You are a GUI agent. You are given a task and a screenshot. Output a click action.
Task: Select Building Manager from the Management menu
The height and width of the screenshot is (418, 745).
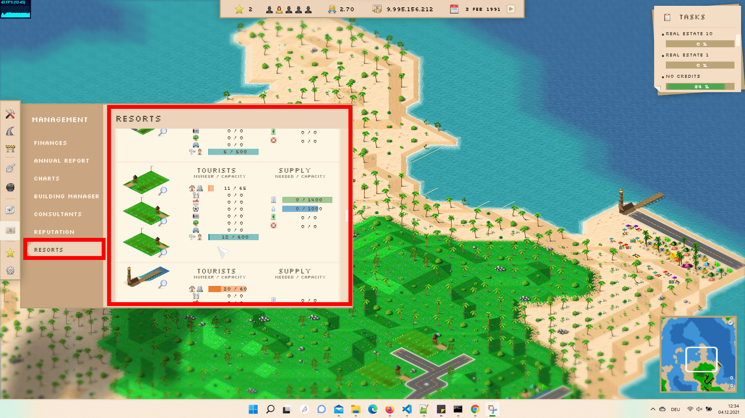[67, 196]
